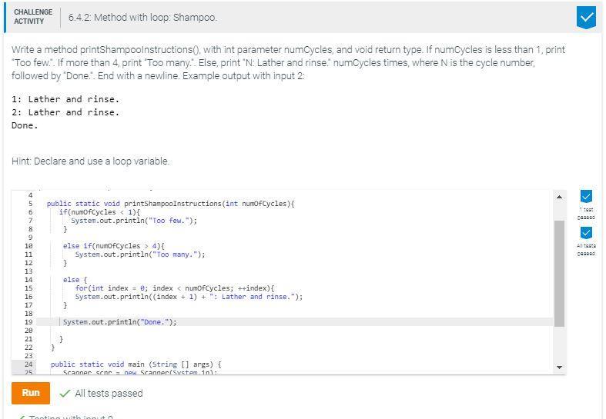
Task: Click the main method declaration line
Action: coord(136,364)
